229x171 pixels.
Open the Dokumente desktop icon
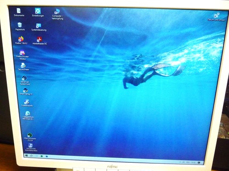click(x=19, y=12)
